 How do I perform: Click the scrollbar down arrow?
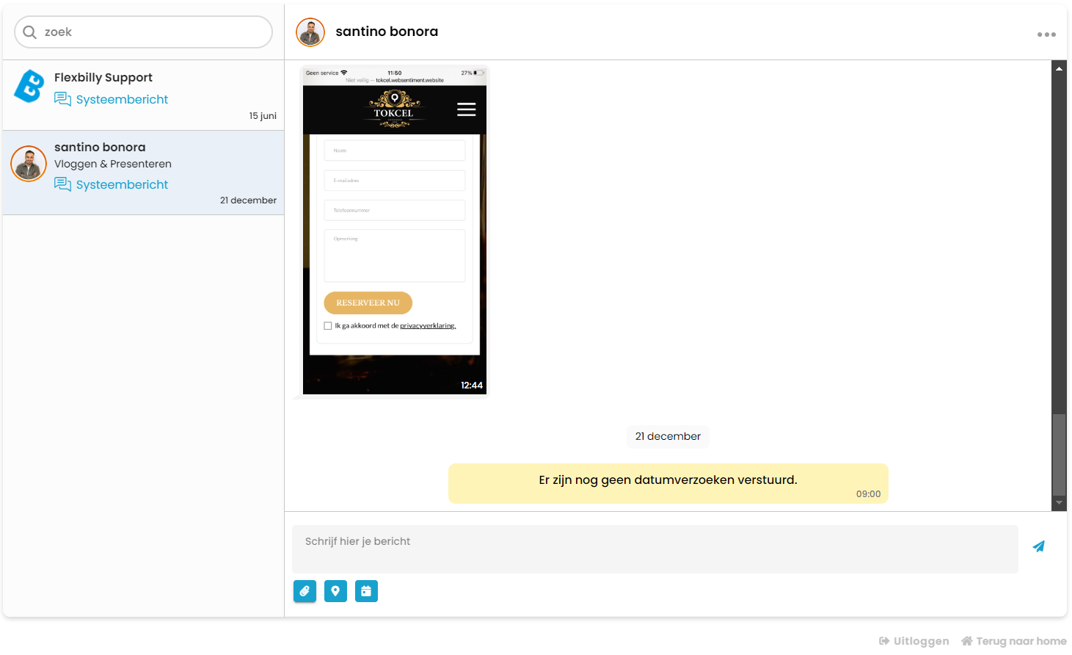coord(1059,503)
